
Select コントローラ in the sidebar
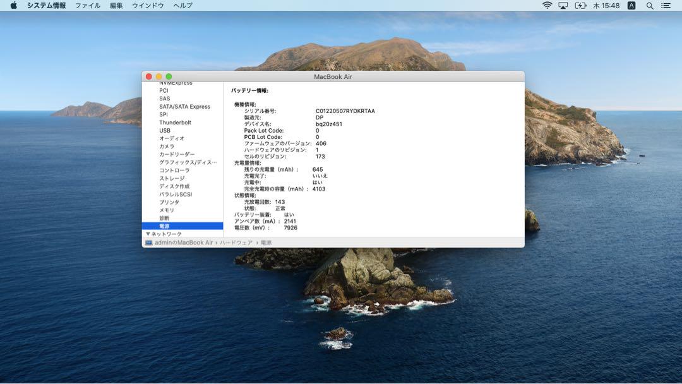pos(174,171)
